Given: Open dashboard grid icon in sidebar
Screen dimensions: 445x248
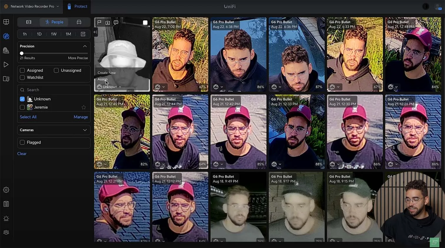Looking at the screenshot, I should (6, 22).
